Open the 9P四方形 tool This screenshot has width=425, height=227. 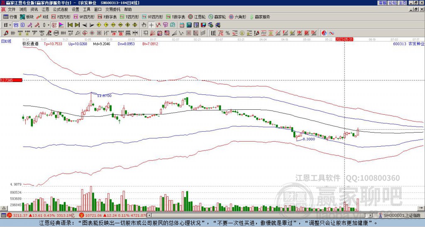click(84, 17)
